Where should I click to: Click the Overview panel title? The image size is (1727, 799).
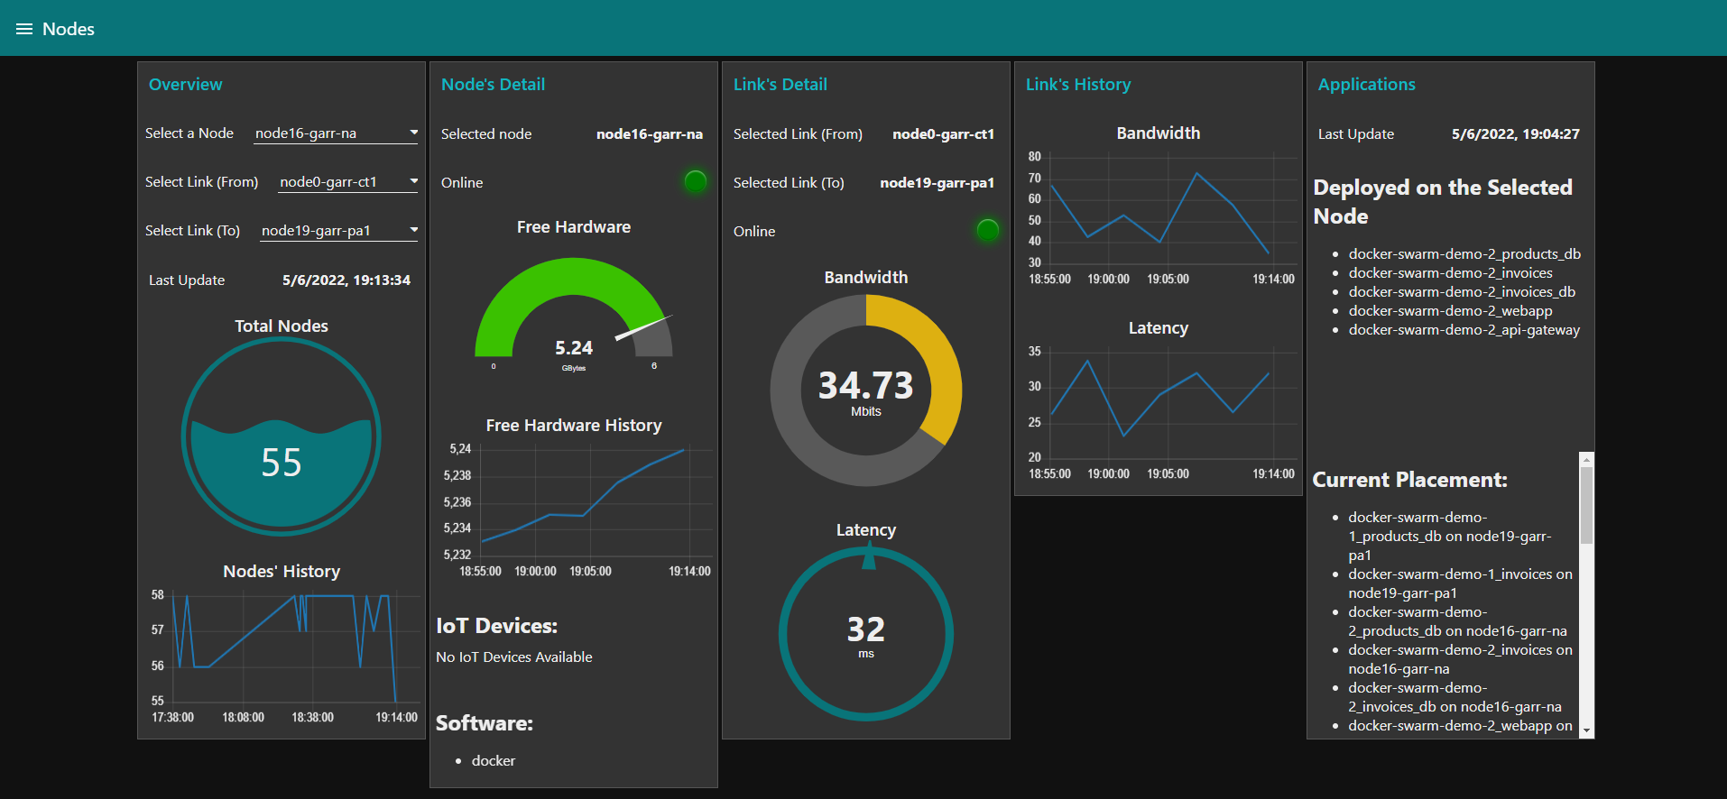[185, 84]
